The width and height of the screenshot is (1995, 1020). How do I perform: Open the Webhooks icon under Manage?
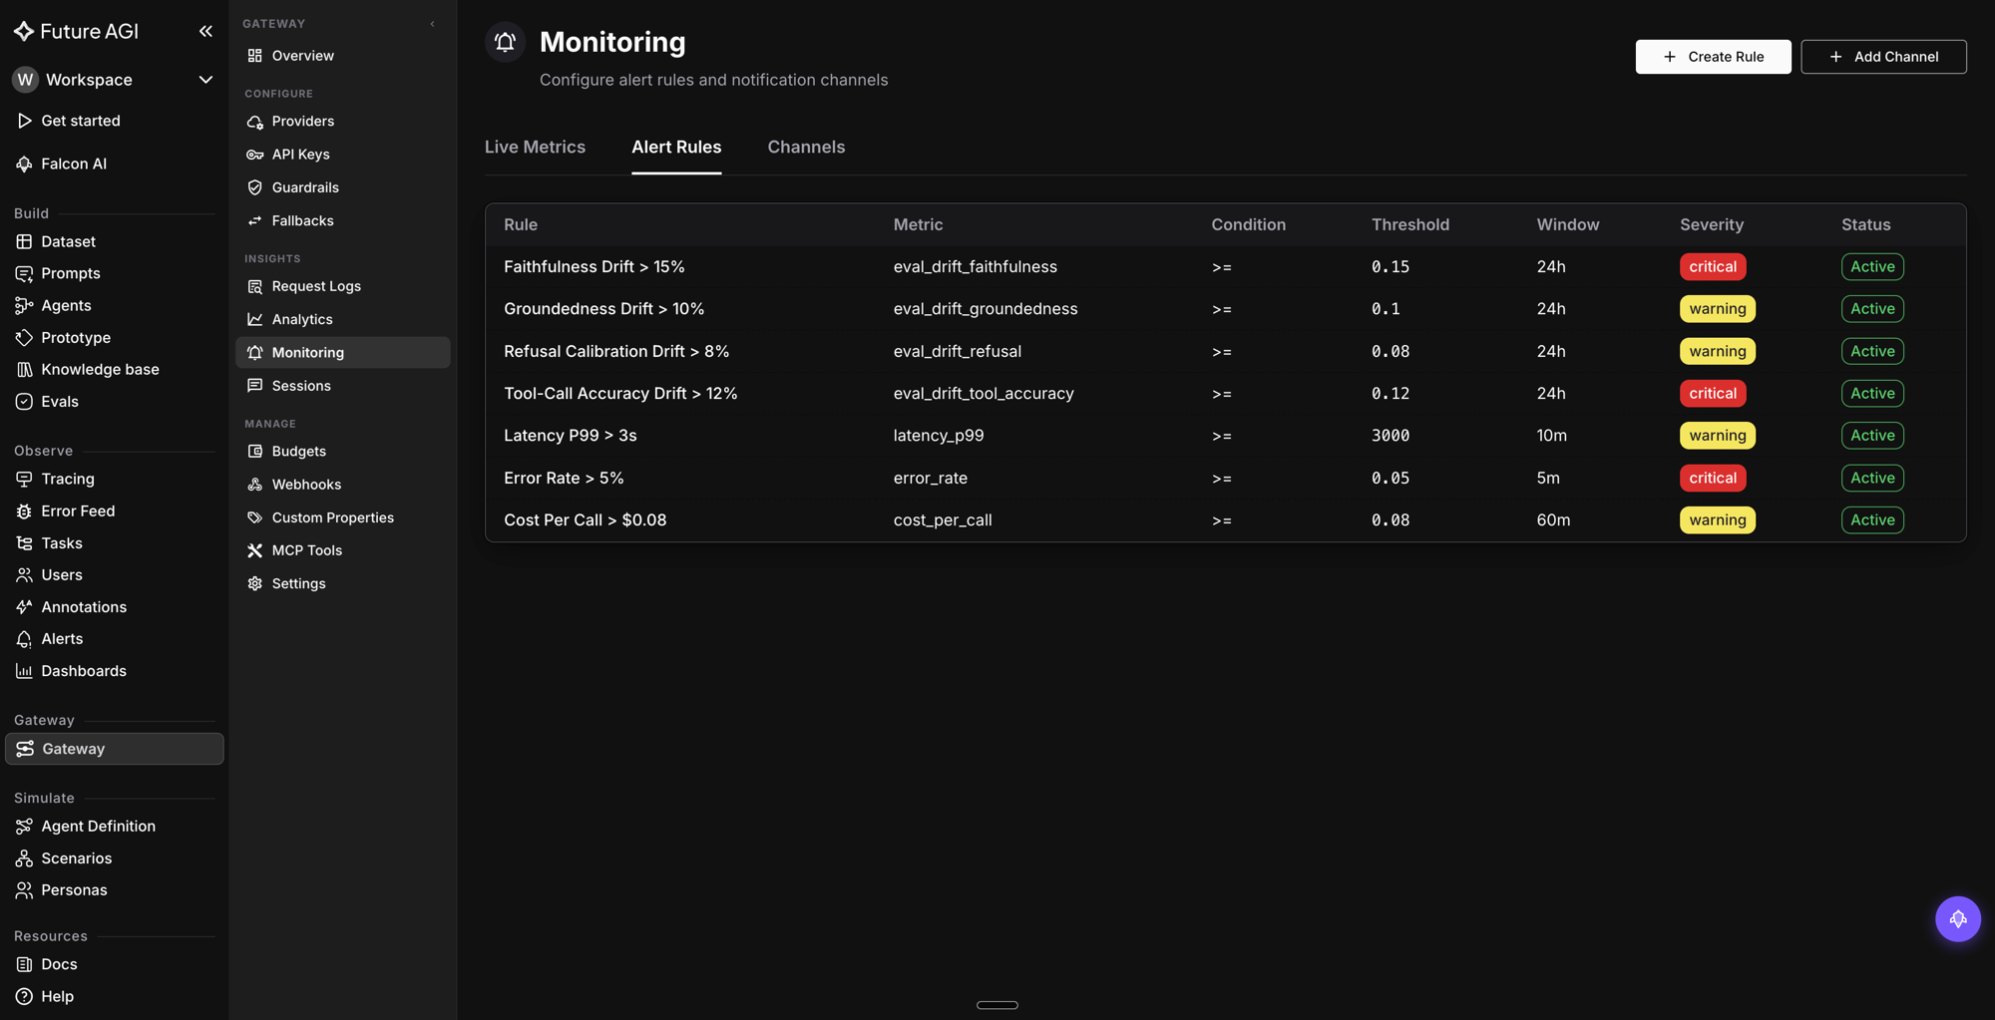(255, 485)
